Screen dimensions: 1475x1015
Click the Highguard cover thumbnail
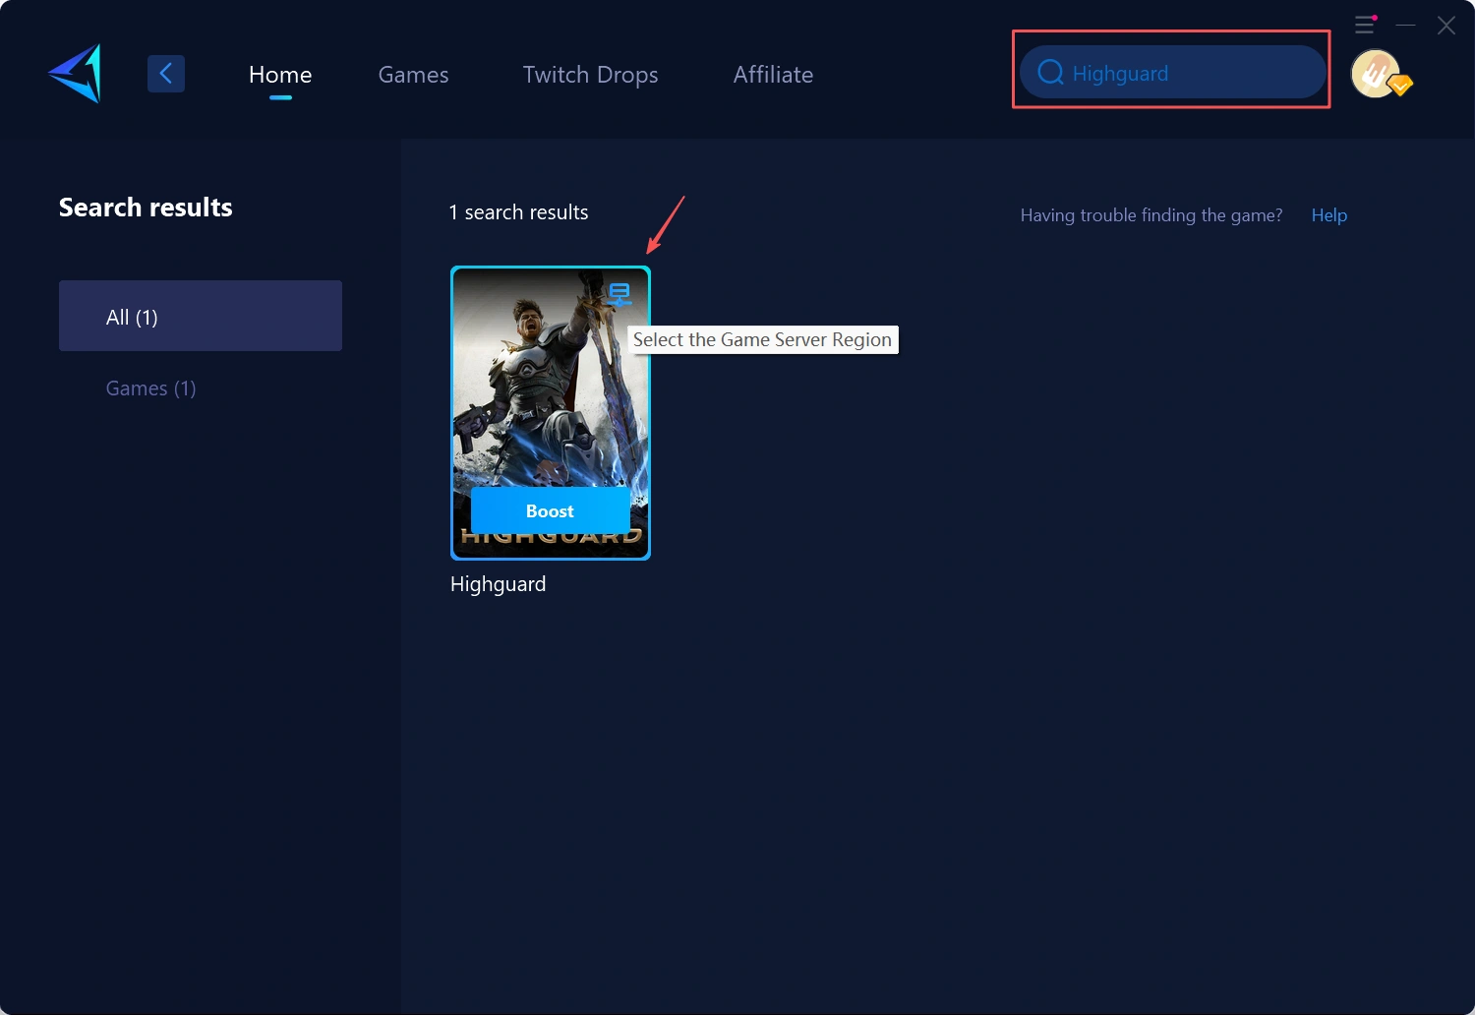point(550,393)
